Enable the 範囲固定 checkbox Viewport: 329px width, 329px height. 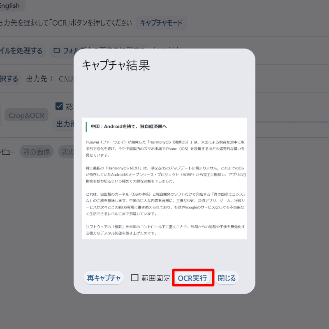click(135, 278)
